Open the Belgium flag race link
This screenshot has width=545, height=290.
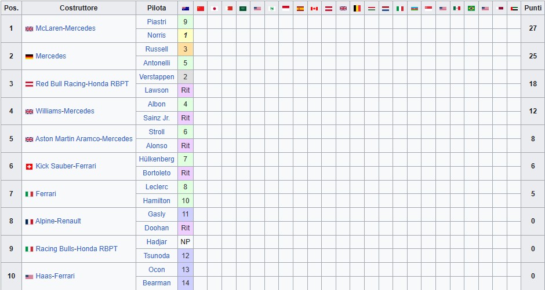(357, 9)
